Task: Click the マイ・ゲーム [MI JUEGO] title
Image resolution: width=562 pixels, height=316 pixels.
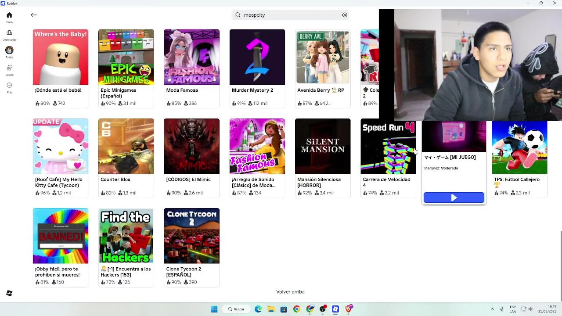Action: coord(450,157)
